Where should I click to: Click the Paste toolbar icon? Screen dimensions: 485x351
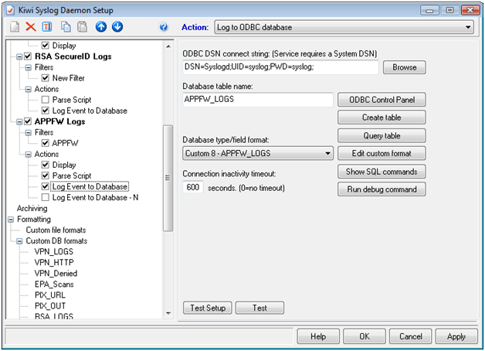tap(82, 27)
